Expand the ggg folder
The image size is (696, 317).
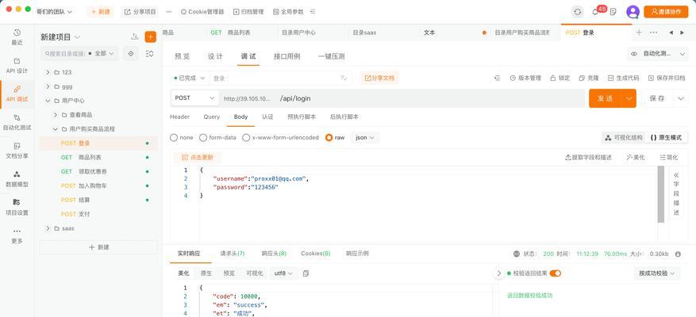click(48, 86)
